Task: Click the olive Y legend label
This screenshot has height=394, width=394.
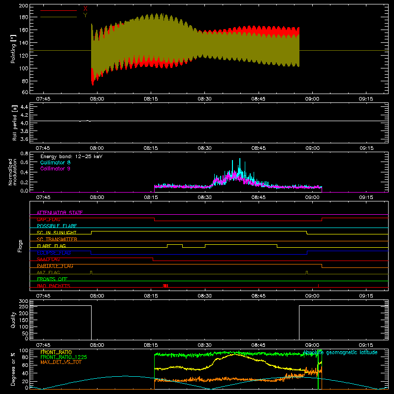Action: point(85,15)
